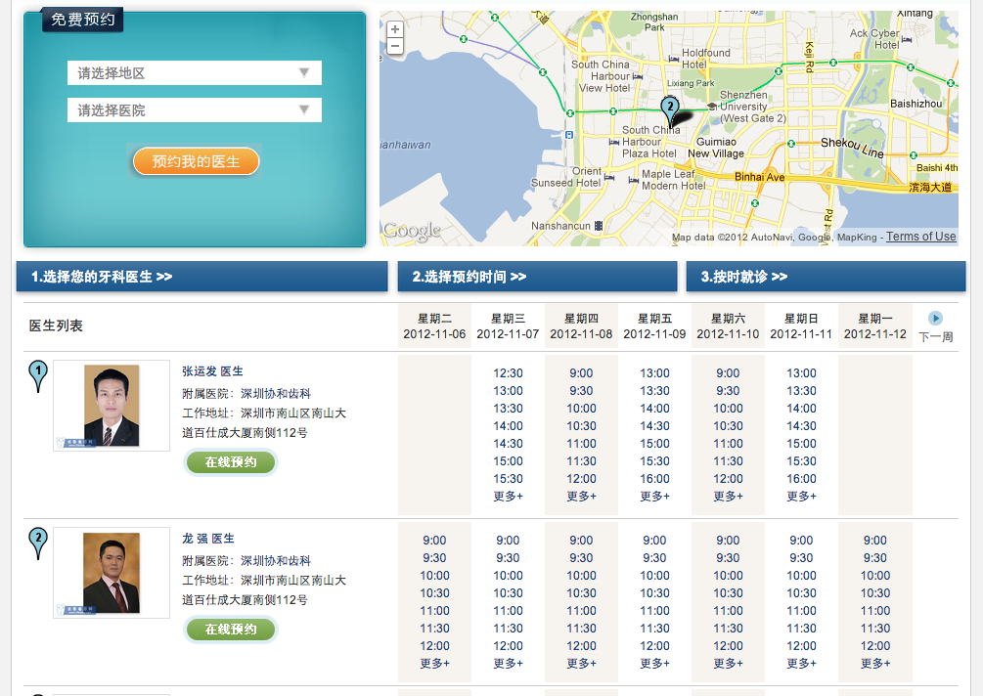Pick 张运发 16:00 slot on 2012-11-09

pyautogui.click(x=654, y=479)
